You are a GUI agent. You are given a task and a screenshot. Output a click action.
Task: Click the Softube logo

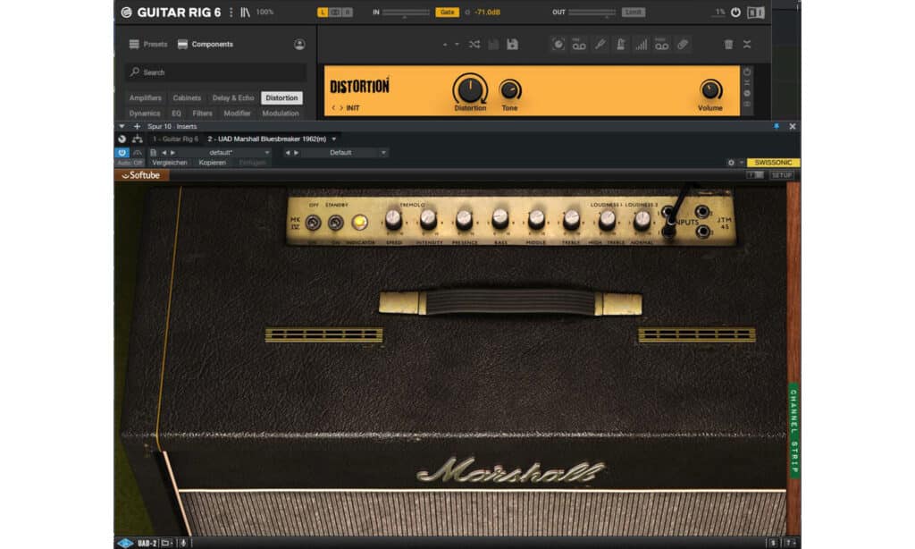click(x=140, y=175)
